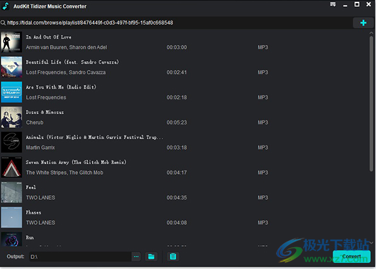Click artist Cherub
376x269 pixels.
pyautogui.click(x=35, y=122)
